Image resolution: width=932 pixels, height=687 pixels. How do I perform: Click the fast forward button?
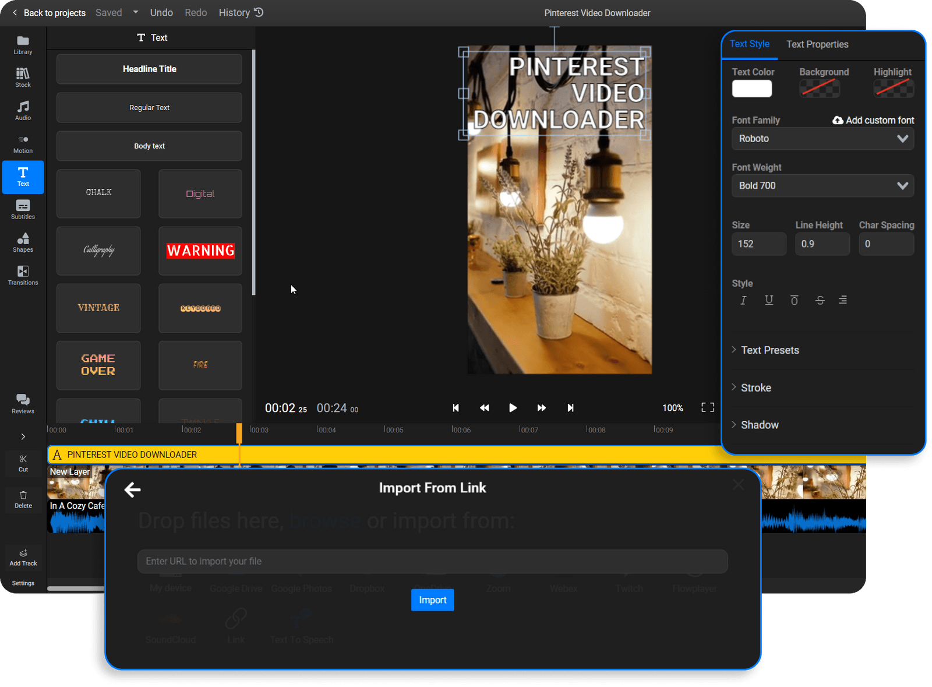pyautogui.click(x=541, y=408)
